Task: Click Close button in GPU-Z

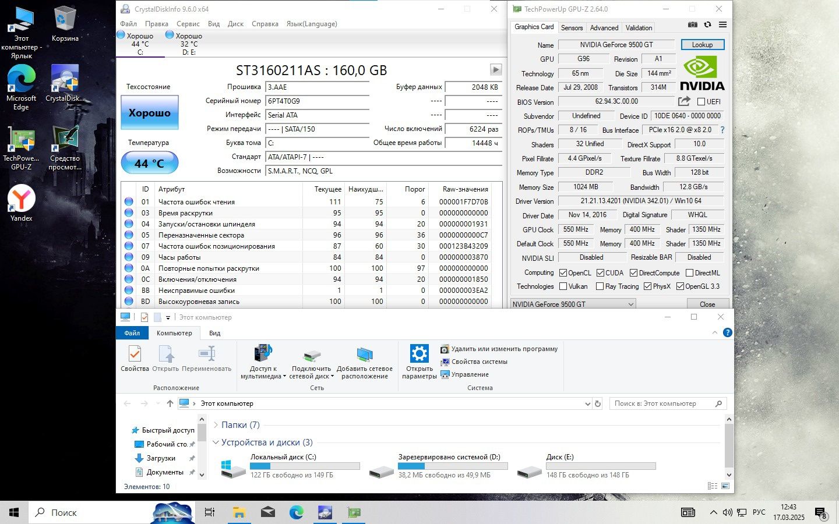Action: 707,304
